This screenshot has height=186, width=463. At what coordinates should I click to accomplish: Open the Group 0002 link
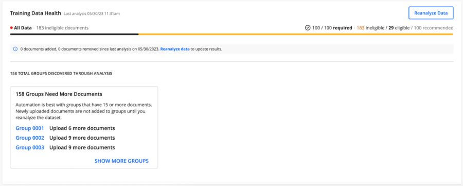click(x=30, y=138)
